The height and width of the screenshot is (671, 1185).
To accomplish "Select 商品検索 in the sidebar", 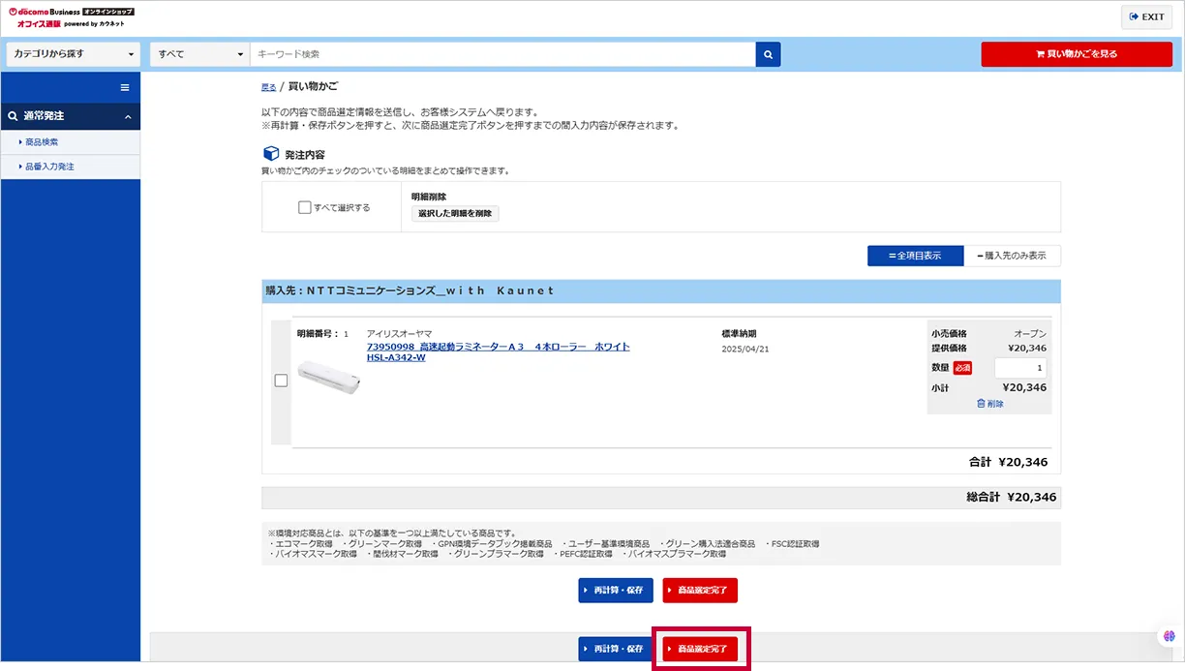I will pos(42,142).
